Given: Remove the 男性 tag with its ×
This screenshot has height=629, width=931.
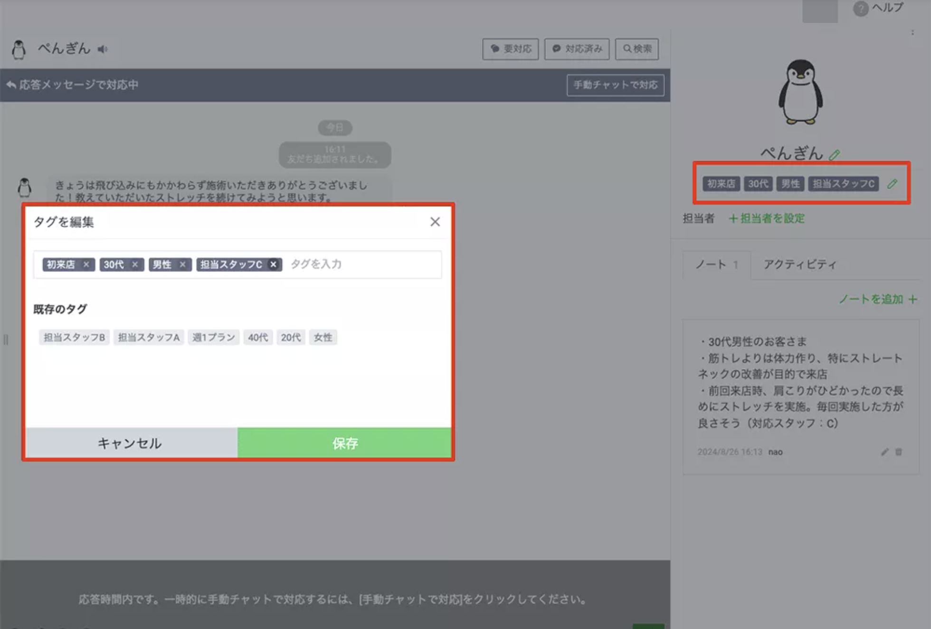Looking at the screenshot, I should 182,265.
